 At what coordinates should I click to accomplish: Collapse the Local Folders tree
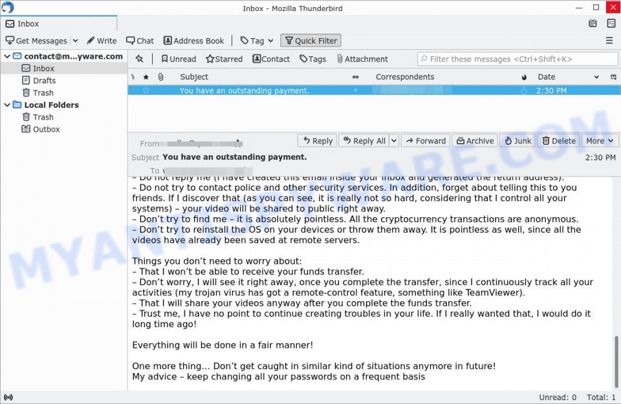pyautogui.click(x=7, y=105)
